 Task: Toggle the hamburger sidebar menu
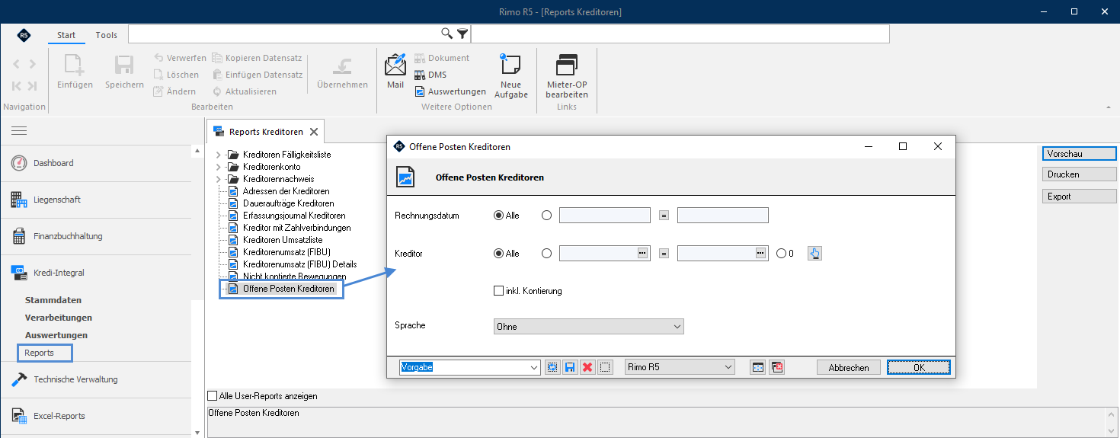tap(19, 131)
